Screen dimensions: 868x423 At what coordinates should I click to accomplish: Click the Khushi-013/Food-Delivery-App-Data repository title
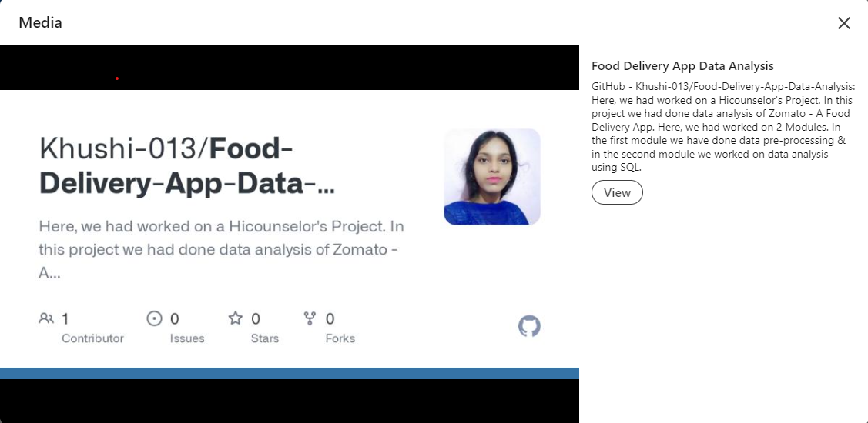(x=187, y=167)
